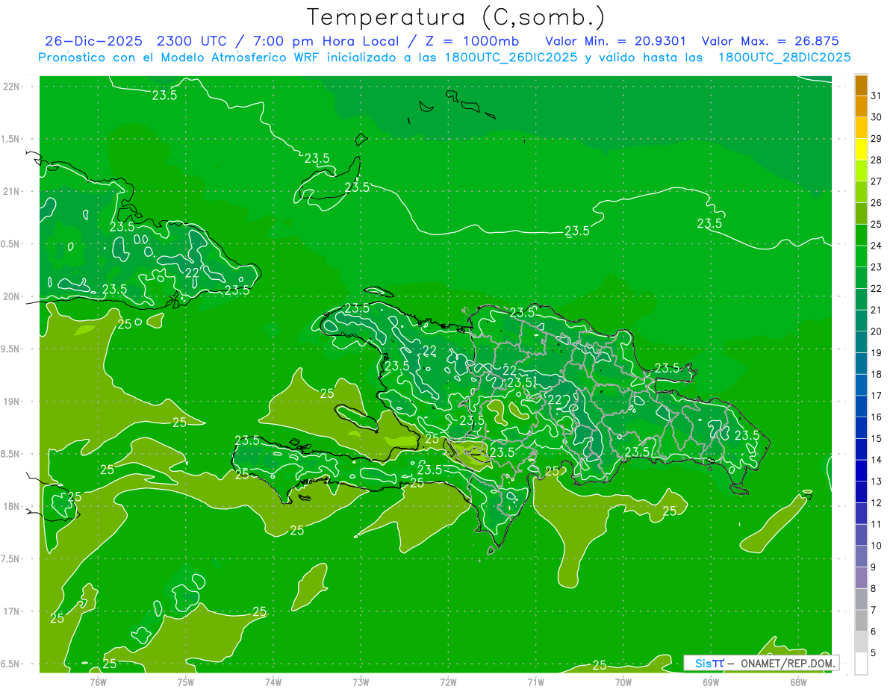Screen dimensions: 896x692
Task: Select the "Z = 1000mb" pressure level text
Action: click(473, 41)
